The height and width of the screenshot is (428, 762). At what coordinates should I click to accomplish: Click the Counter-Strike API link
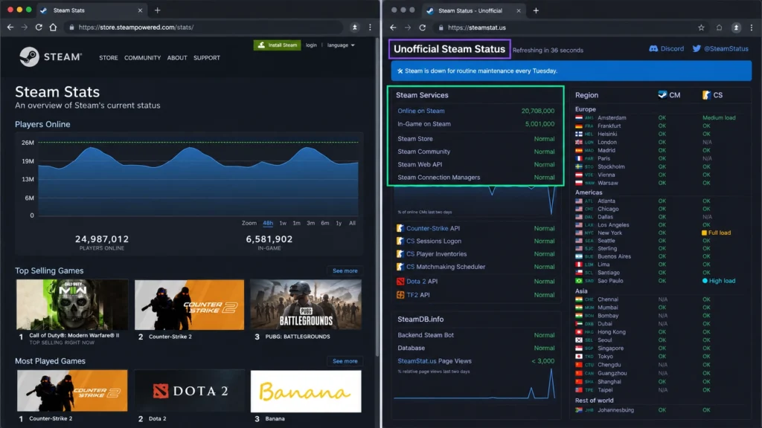pos(433,228)
